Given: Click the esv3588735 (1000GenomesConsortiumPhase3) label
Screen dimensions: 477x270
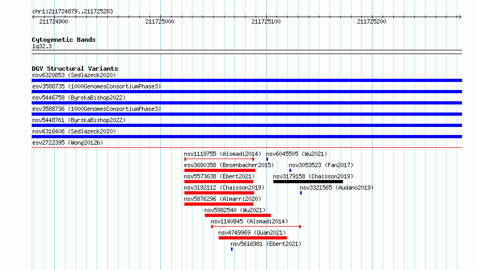Looking at the screenshot, I should point(96,86).
